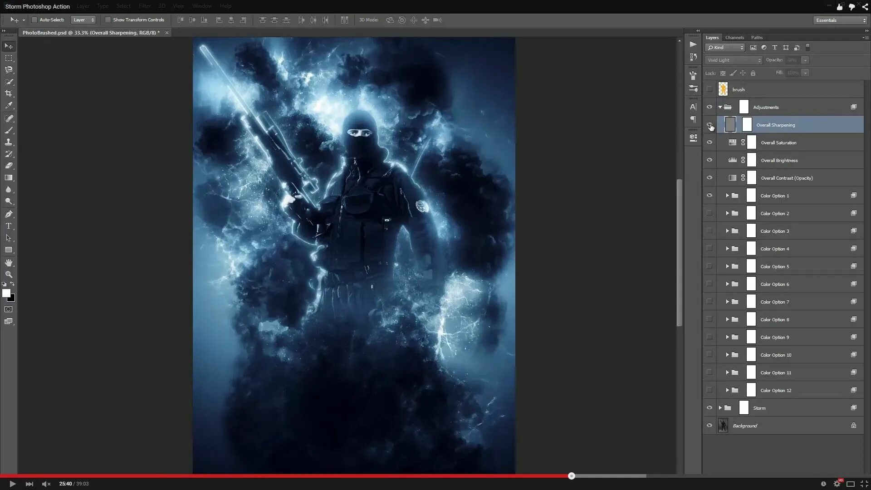
Task: Open the Essentials workspace dropdown
Action: (840, 20)
